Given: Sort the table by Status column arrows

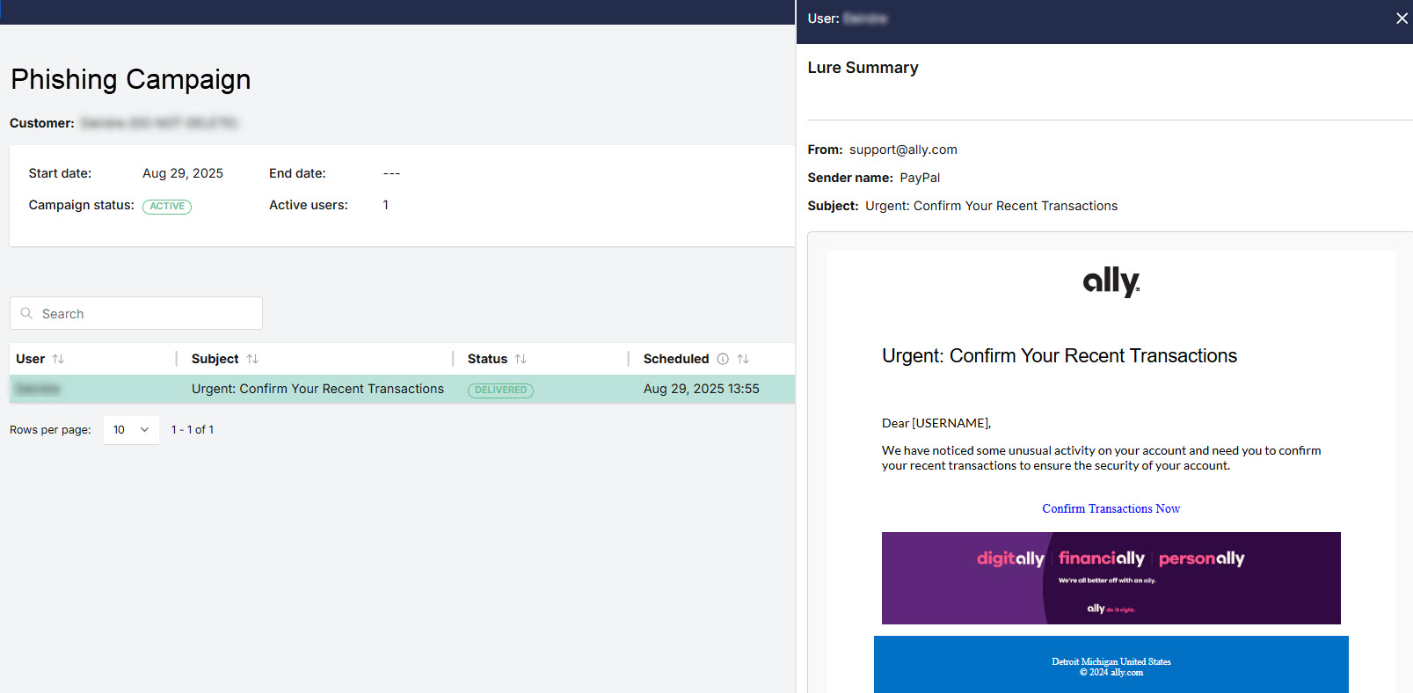Looking at the screenshot, I should (521, 359).
